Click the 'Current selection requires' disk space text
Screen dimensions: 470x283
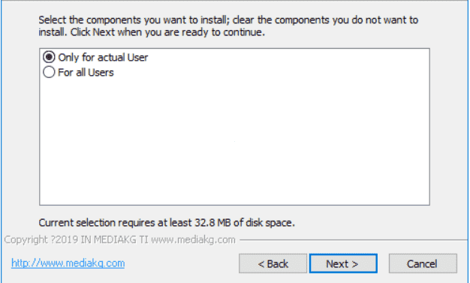pyautogui.click(x=167, y=223)
